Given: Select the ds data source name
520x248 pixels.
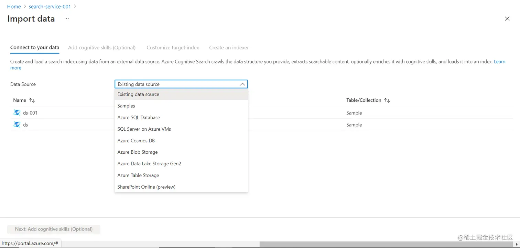Looking at the screenshot, I should 25,125.
